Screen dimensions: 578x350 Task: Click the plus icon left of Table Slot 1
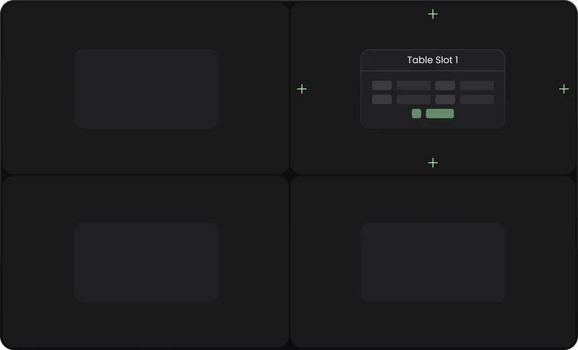pyautogui.click(x=302, y=89)
